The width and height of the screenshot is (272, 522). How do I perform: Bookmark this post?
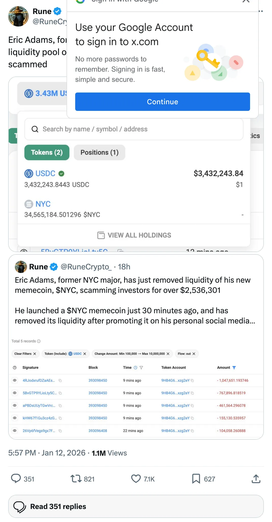[x=196, y=479]
